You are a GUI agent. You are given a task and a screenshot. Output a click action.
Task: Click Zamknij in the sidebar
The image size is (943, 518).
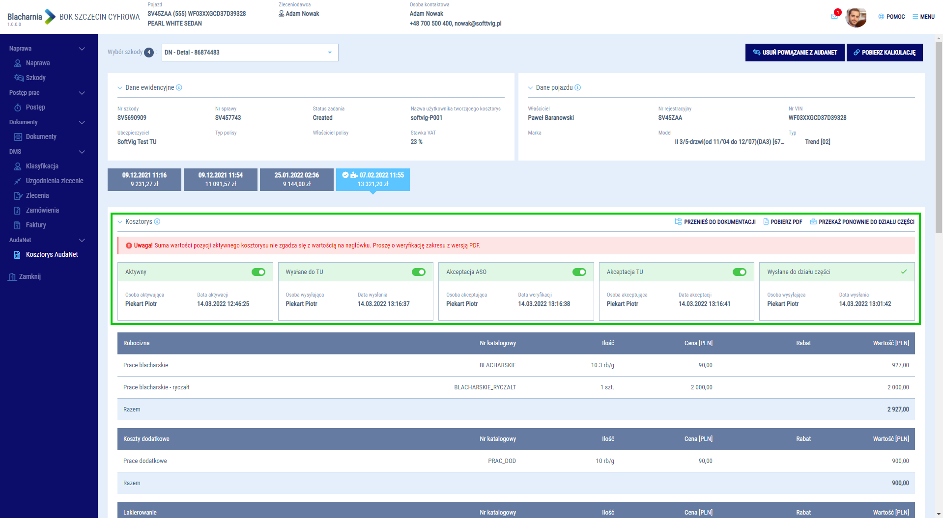click(x=29, y=276)
